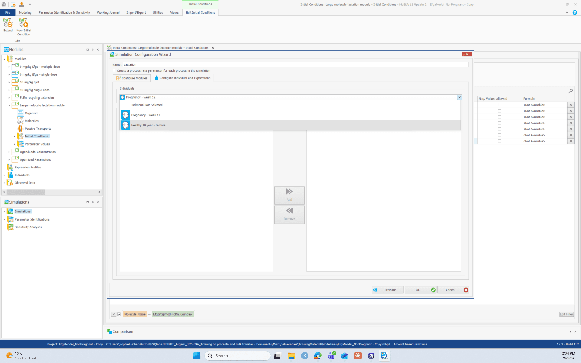Click the simulation Name input field
The image size is (581, 363).
[296, 64]
